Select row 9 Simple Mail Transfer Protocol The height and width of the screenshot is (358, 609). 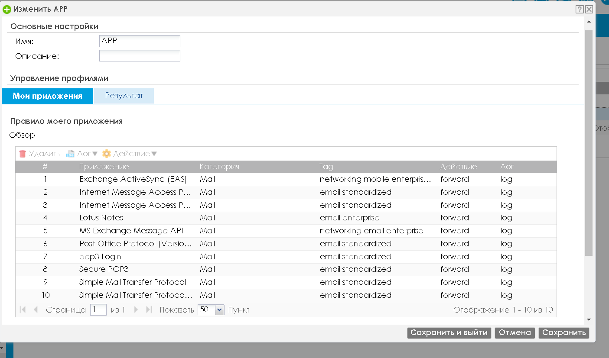[x=286, y=282]
